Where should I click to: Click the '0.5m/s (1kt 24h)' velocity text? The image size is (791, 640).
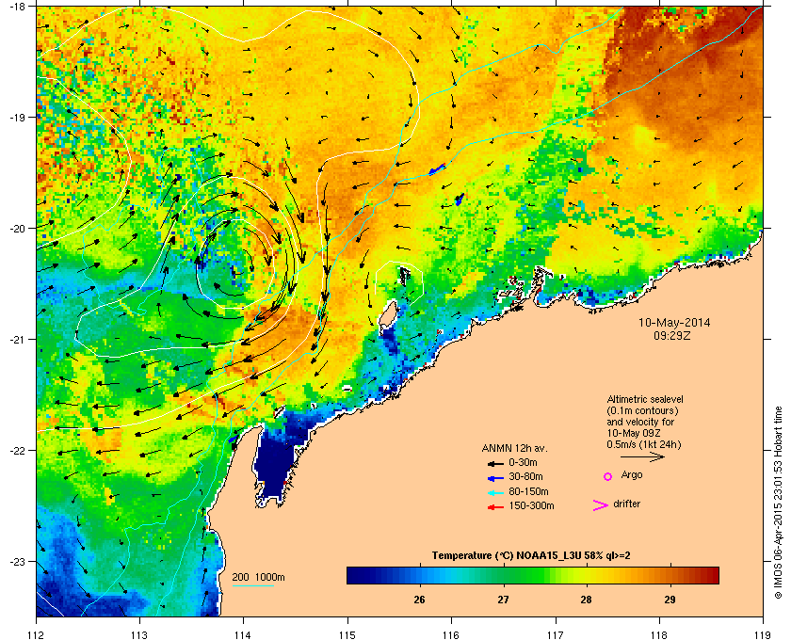pos(644,444)
